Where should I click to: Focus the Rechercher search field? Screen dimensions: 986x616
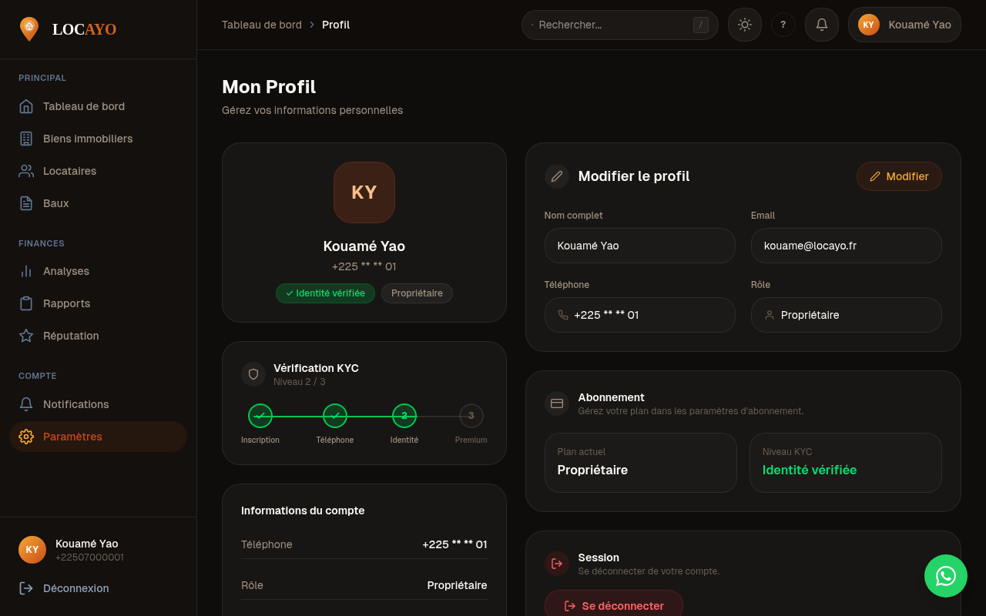pos(612,25)
